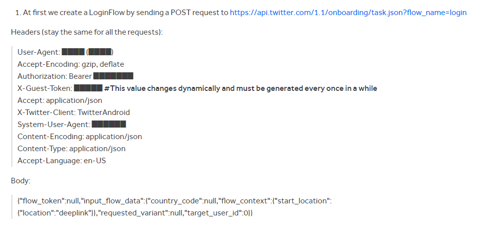Viewport: 477px width, 228px height.
Task: Click the Accept-Language: en-US line
Action: coord(62,161)
